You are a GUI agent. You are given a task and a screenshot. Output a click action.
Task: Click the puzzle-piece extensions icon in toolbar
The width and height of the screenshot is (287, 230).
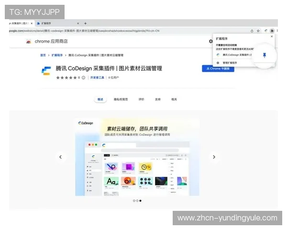[x=272, y=31]
